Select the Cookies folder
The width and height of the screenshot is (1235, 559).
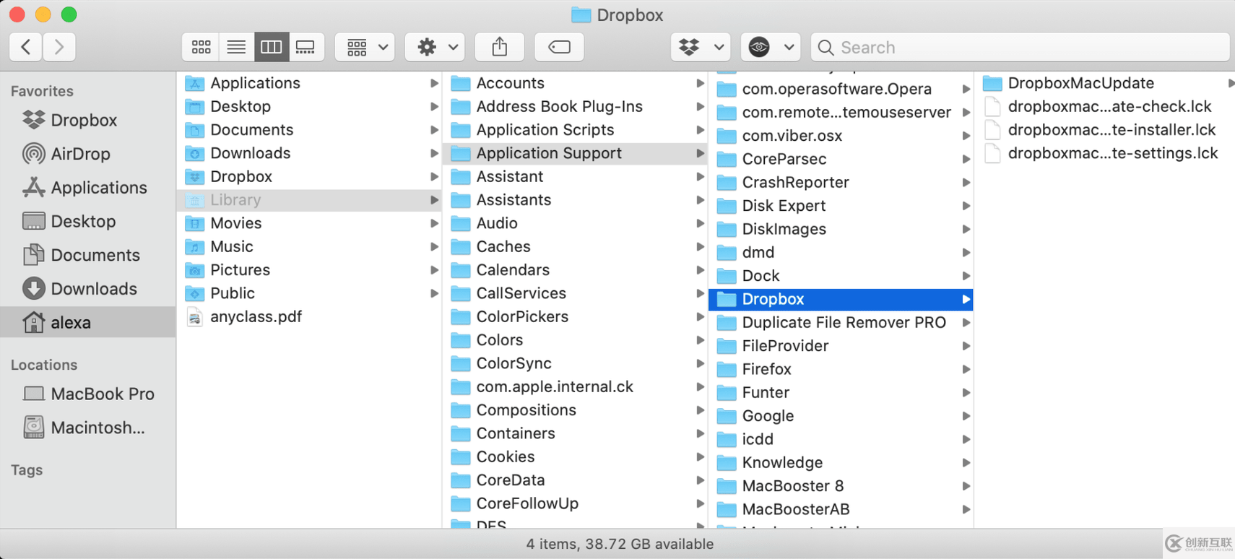click(x=576, y=456)
